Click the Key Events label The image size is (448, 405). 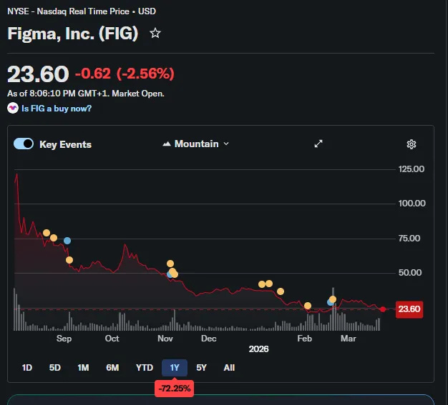[65, 144]
